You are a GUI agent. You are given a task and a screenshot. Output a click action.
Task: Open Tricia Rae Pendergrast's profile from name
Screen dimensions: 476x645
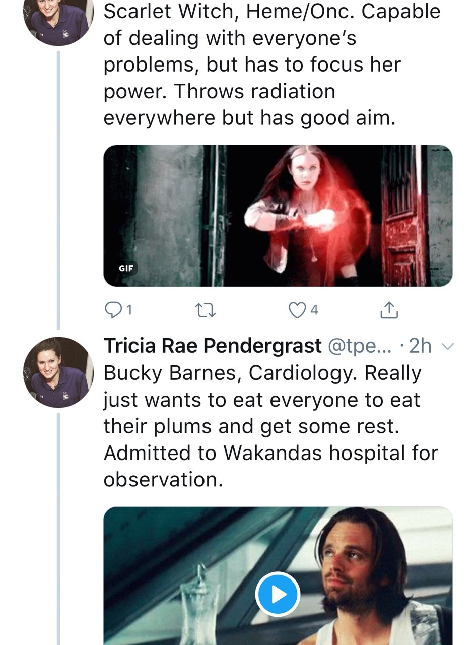212,346
